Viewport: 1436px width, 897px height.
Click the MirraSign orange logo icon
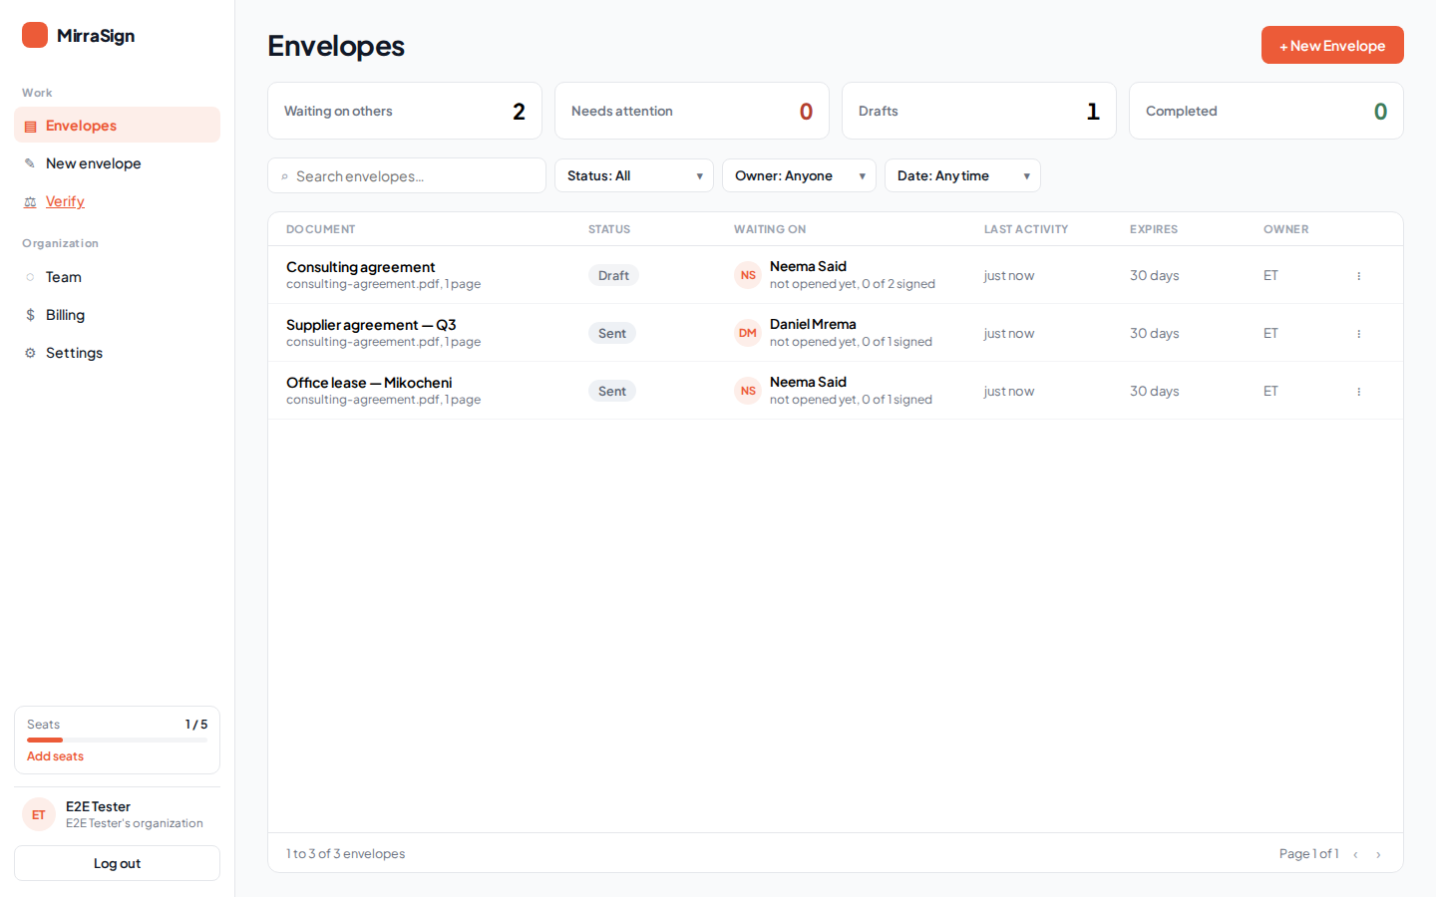coord(35,35)
